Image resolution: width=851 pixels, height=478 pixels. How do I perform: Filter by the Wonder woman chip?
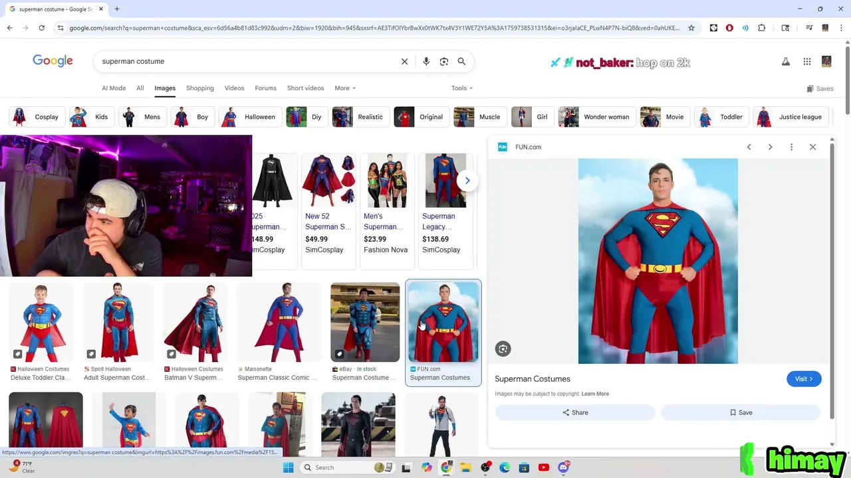[596, 117]
